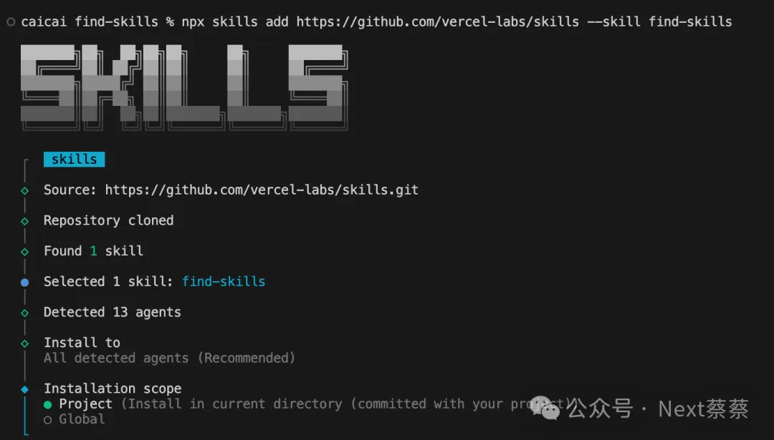Select the Project radio option
The image size is (774, 440).
47,404
